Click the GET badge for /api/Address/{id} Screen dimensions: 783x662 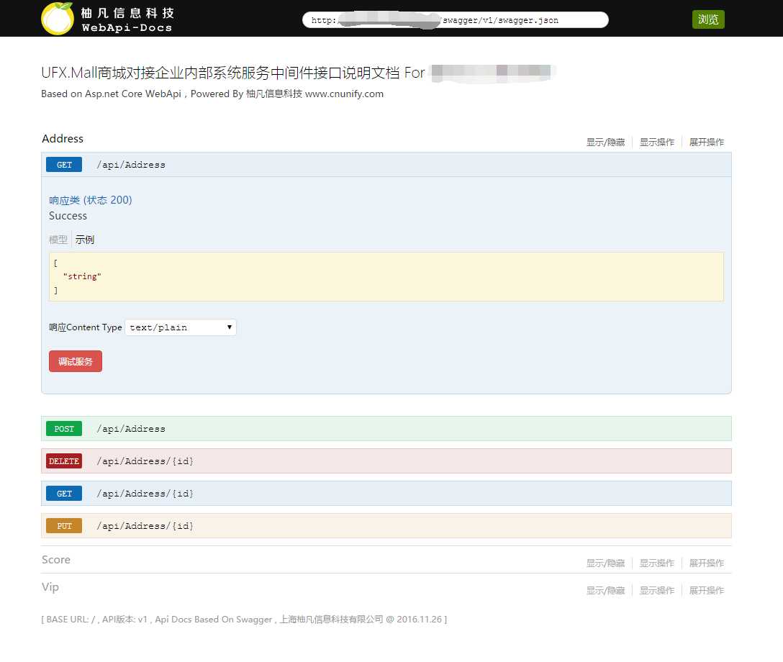point(64,494)
